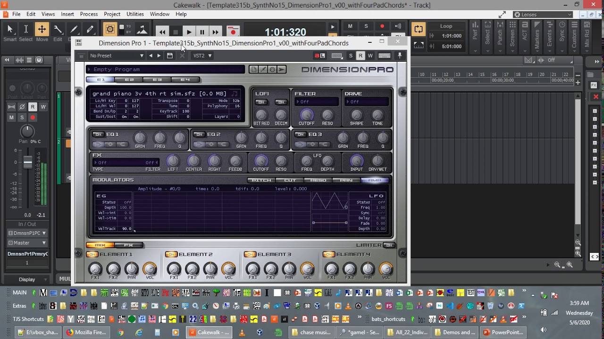Click the Rewind transport button
This screenshot has width=604, height=339.
[162, 32]
